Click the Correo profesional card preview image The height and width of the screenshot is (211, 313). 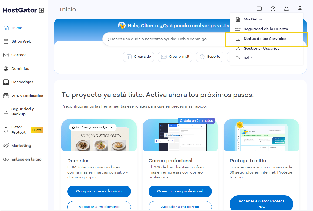pos(180,136)
